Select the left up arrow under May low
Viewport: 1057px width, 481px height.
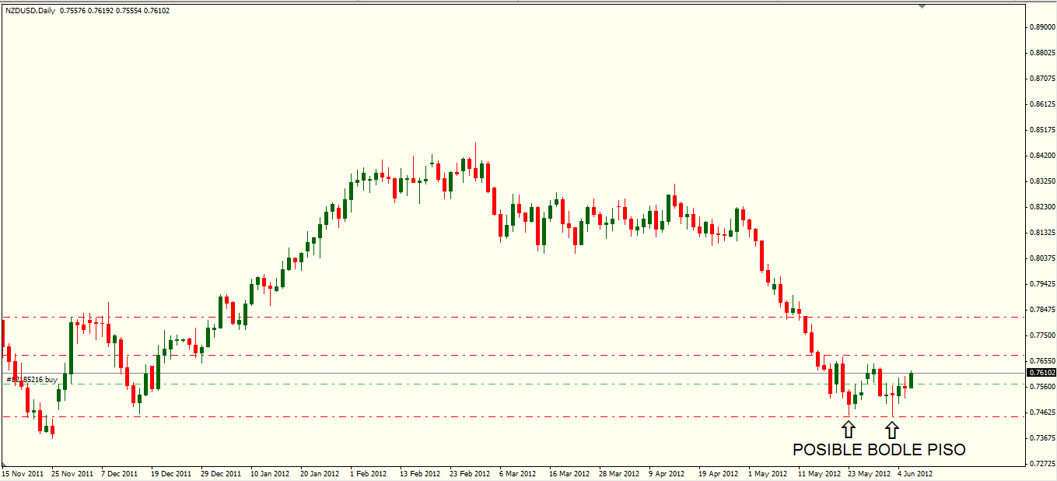849,428
